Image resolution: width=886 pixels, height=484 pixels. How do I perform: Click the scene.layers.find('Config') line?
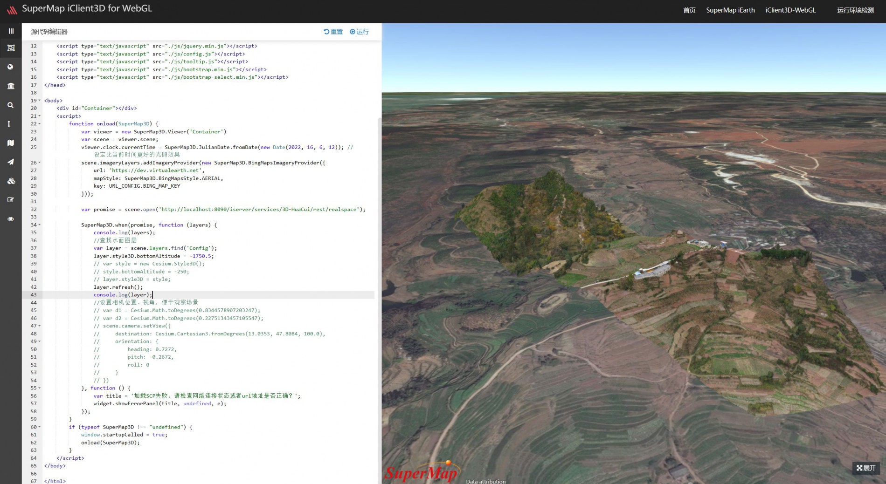click(x=155, y=248)
